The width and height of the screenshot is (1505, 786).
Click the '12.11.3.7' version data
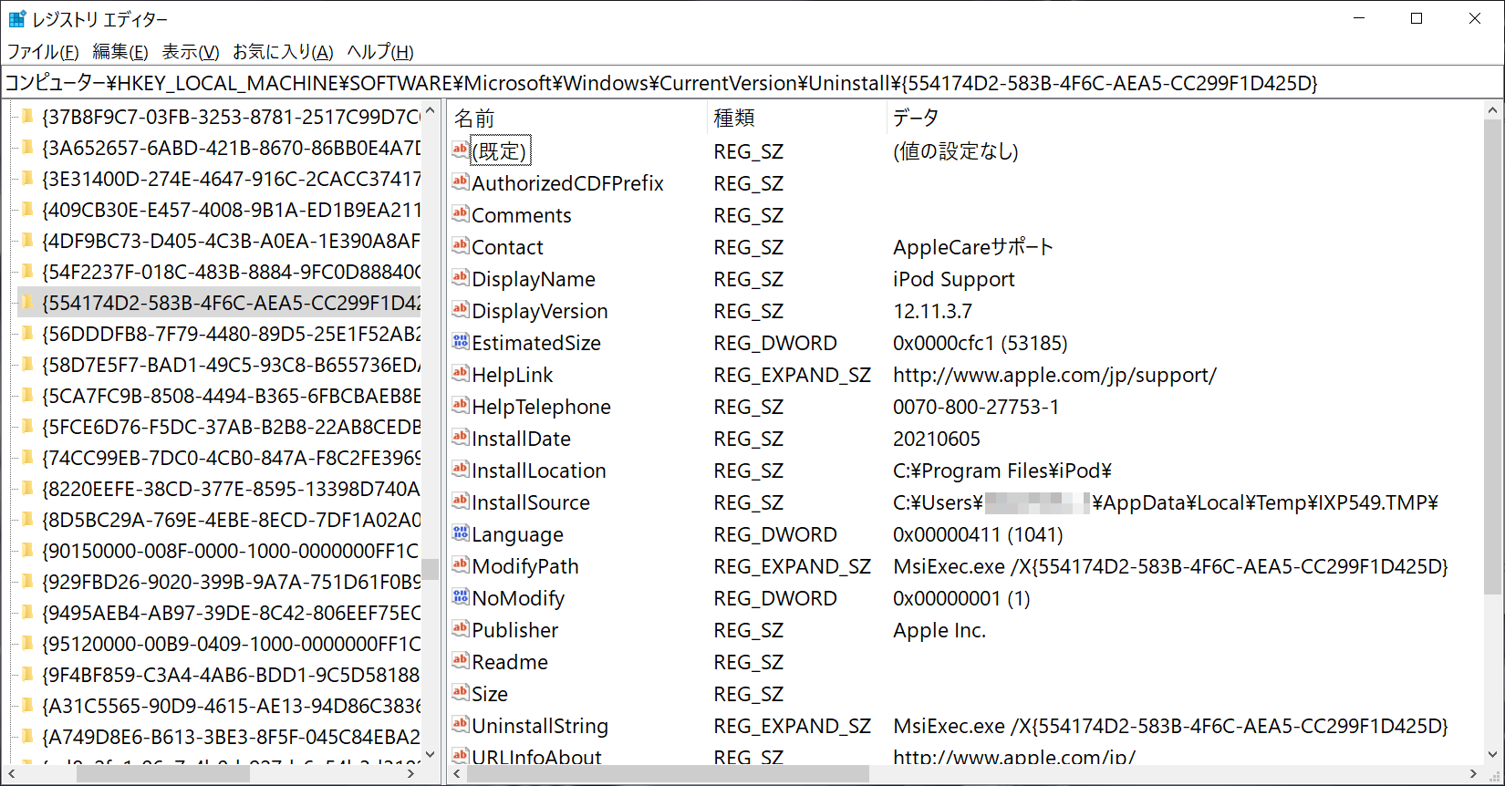click(932, 311)
